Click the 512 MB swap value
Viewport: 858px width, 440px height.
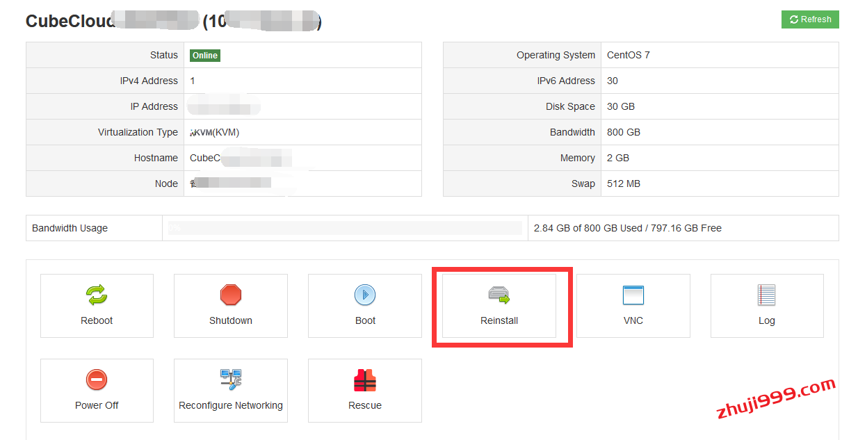click(623, 184)
